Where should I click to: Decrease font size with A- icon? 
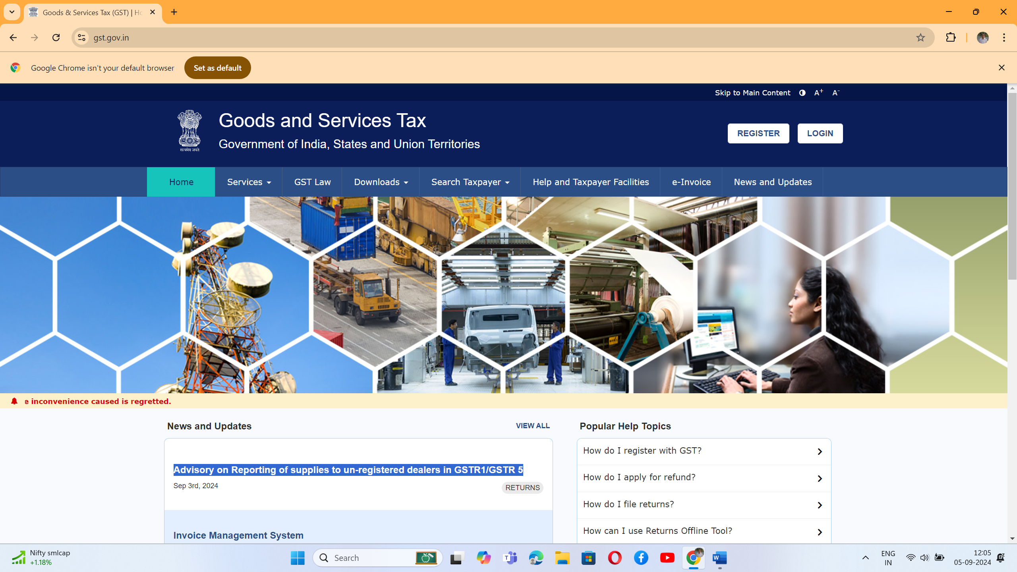tap(836, 93)
